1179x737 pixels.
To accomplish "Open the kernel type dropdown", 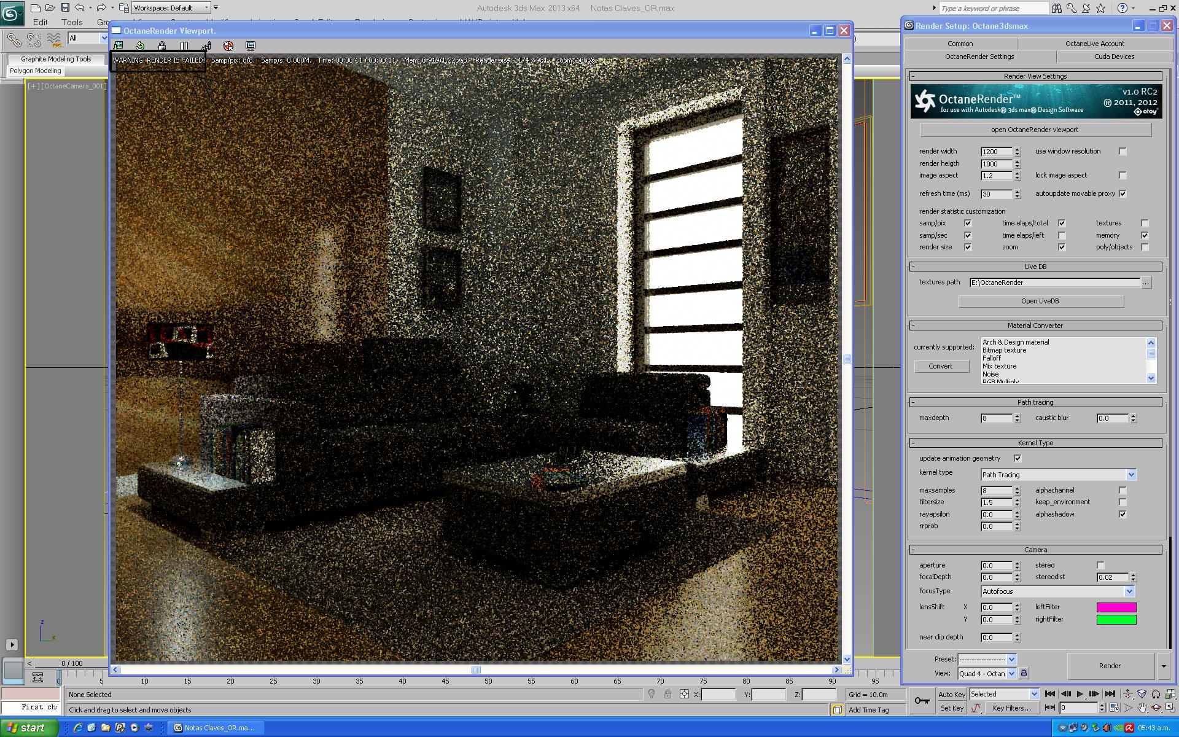I will 1130,475.
